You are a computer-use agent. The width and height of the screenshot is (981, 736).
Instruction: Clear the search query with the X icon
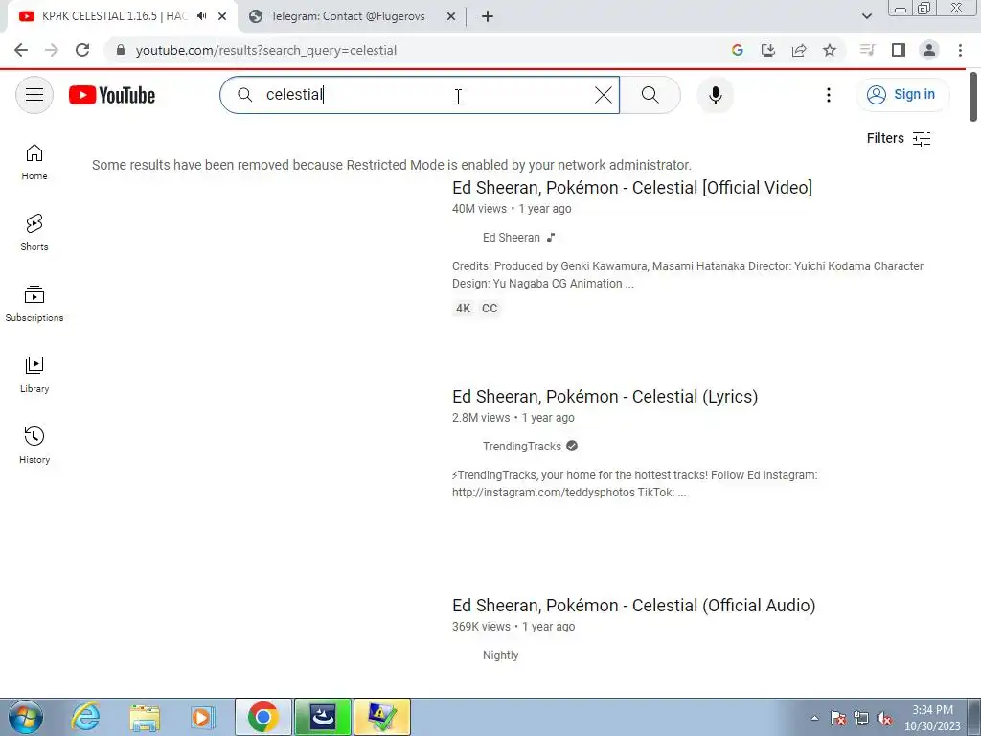tap(604, 95)
